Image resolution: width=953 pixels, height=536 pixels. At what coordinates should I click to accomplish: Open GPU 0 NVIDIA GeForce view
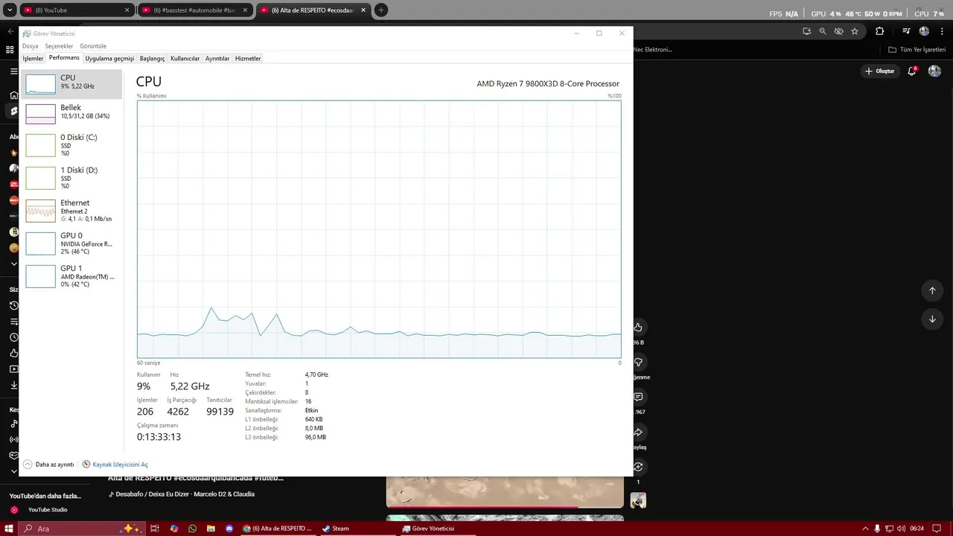tap(71, 243)
